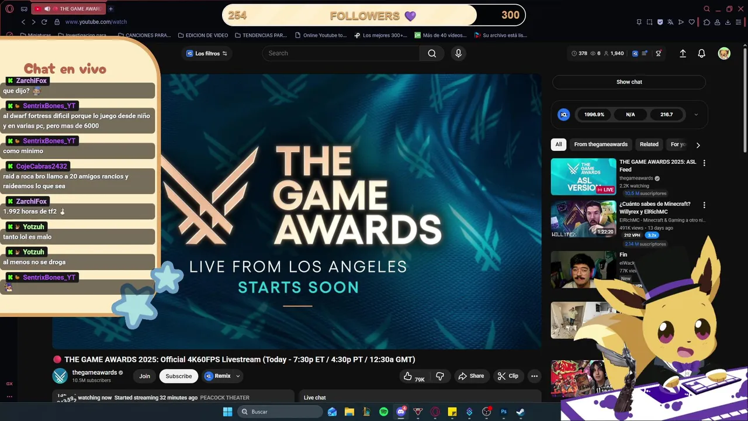This screenshot has width=748, height=421.
Task: Click the vidIQ trophy icon
Action: point(659,53)
